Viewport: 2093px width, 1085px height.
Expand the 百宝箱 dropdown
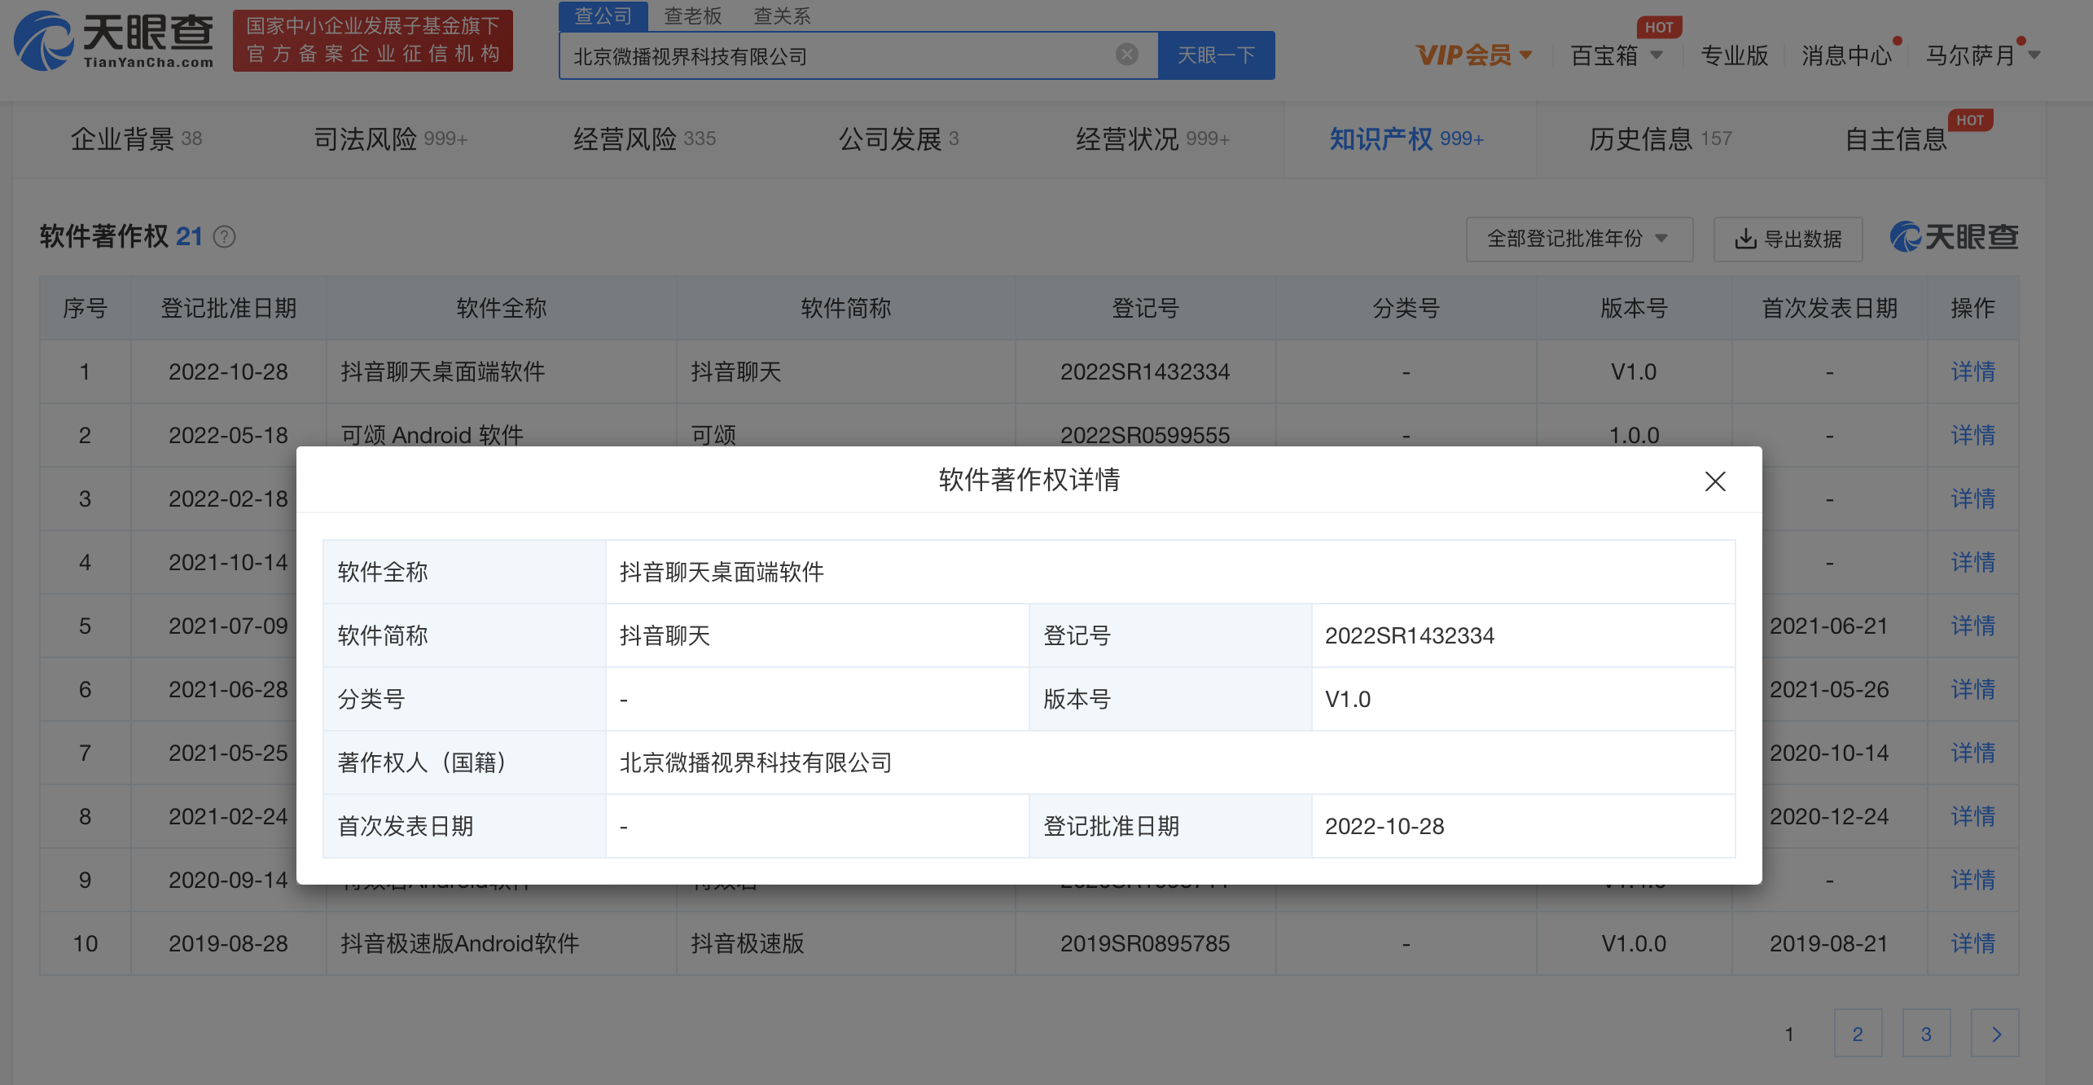coord(1617,55)
